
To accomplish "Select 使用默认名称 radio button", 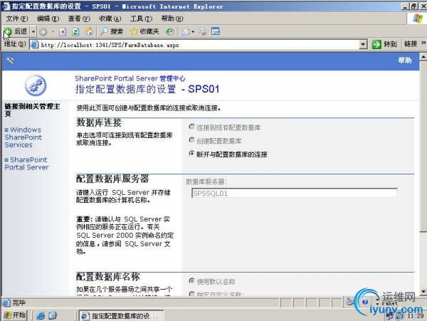I will click(x=191, y=280).
